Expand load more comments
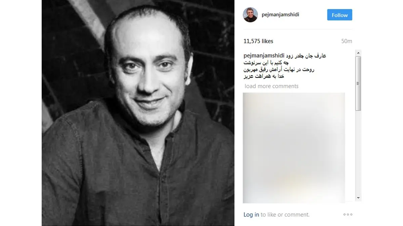 (271, 86)
